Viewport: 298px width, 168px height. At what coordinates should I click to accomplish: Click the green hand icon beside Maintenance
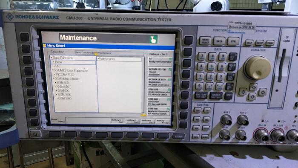(154, 39)
